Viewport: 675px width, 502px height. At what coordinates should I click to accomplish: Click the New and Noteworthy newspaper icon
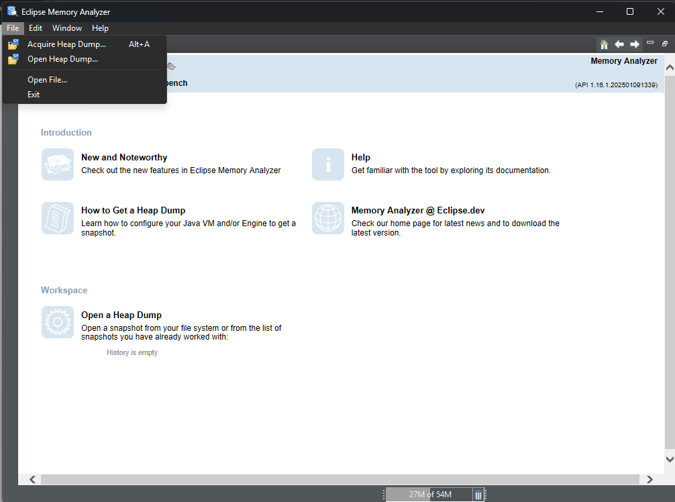click(58, 164)
